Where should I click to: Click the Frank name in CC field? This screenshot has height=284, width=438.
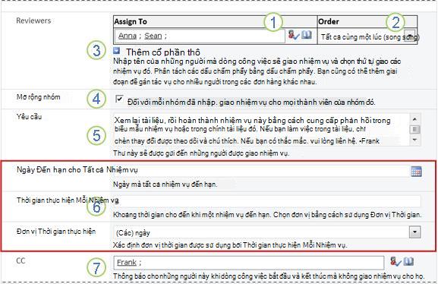pyautogui.click(x=127, y=263)
